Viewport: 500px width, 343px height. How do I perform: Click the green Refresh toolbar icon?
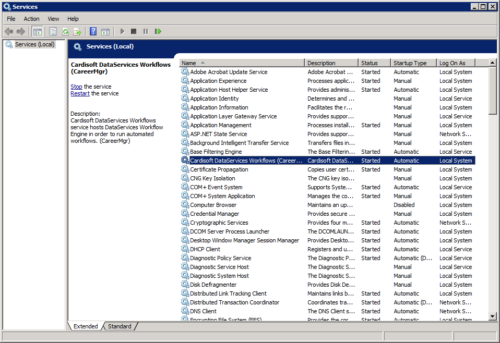(65, 31)
